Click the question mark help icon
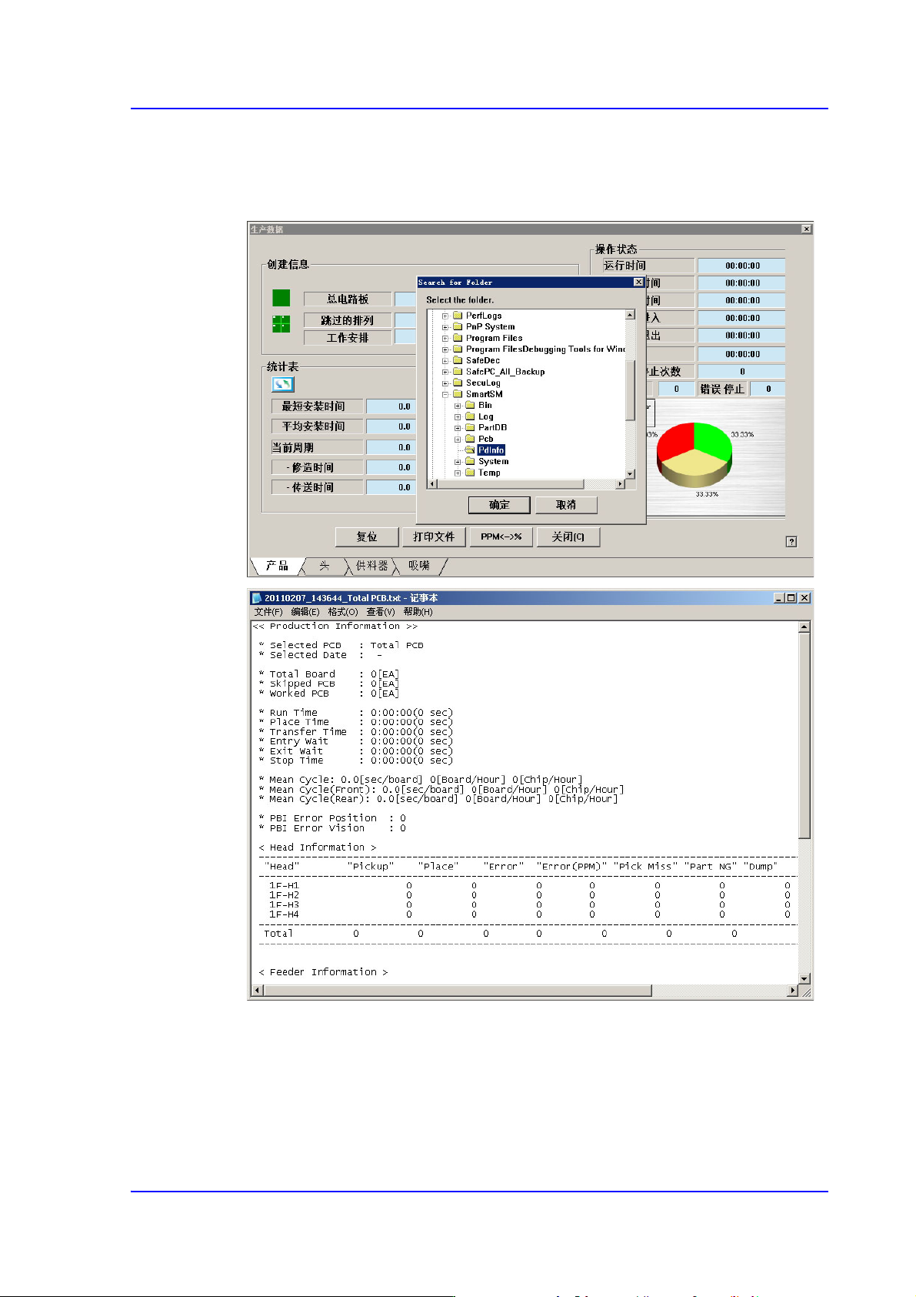 click(791, 542)
